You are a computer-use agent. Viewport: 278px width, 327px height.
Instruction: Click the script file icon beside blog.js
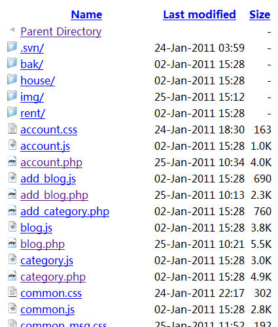point(12,226)
